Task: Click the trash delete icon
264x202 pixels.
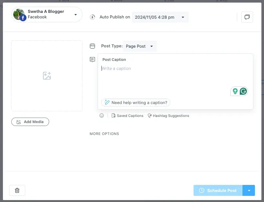Action: (17, 190)
